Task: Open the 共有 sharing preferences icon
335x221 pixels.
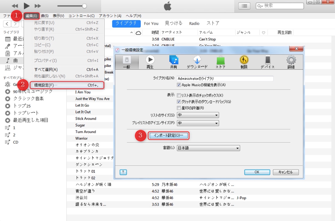Action: click(x=174, y=62)
